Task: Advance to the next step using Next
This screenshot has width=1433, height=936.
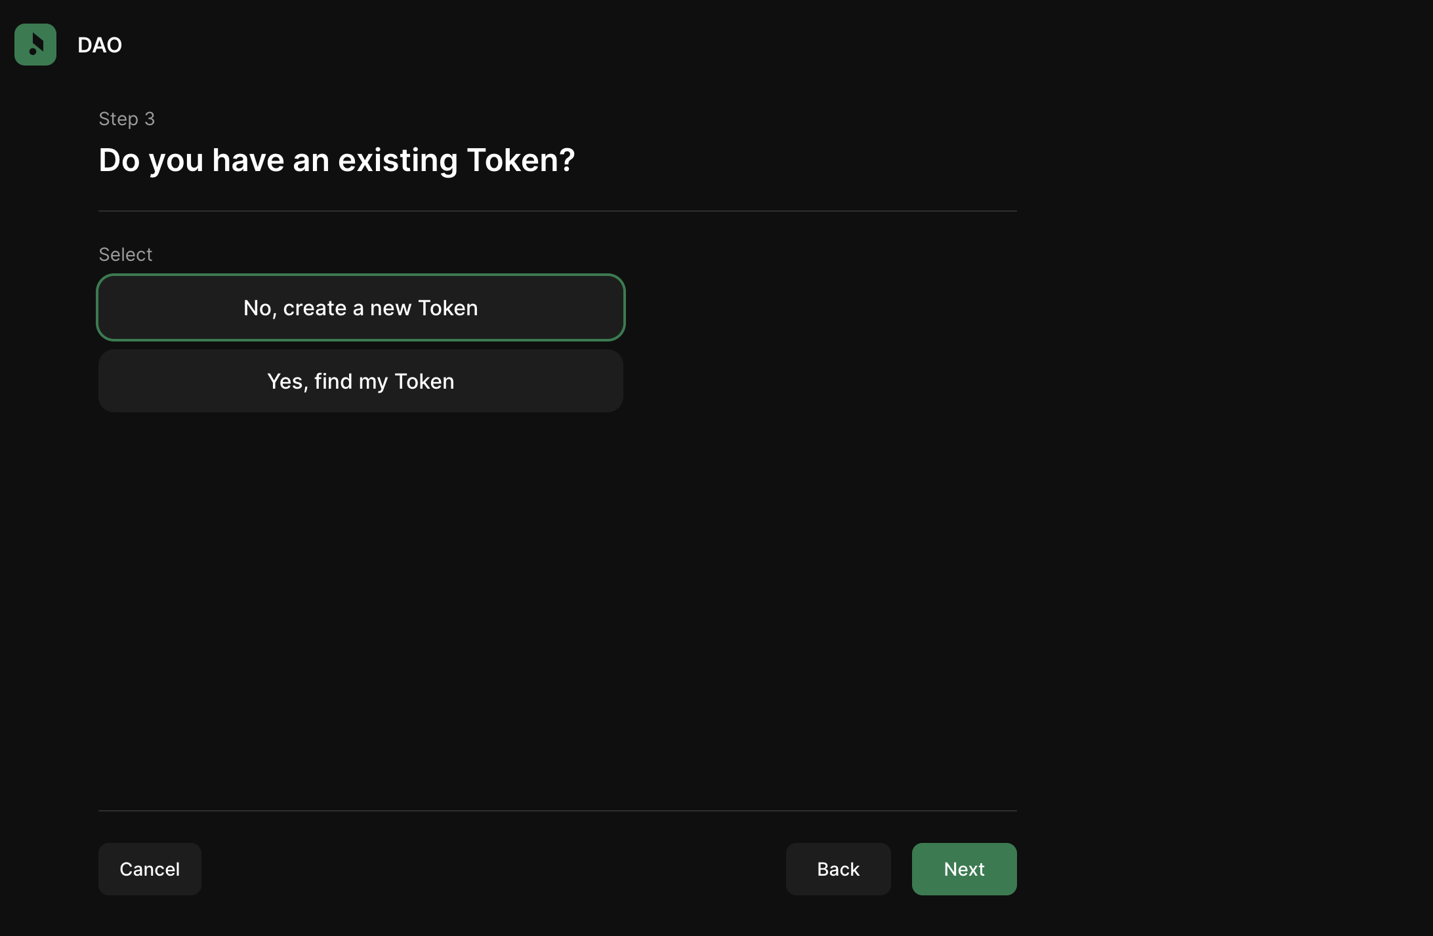Action: [x=964, y=869]
